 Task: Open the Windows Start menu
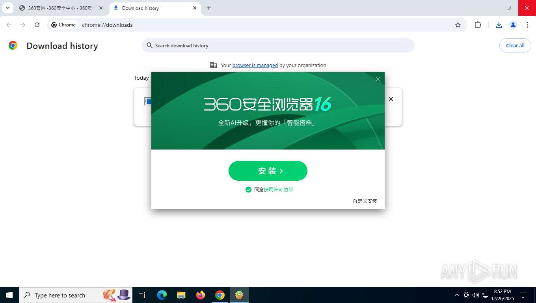9,295
